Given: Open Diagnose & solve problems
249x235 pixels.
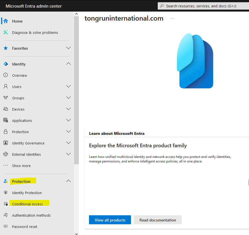Looking at the screenshot, I should (35, 33).
